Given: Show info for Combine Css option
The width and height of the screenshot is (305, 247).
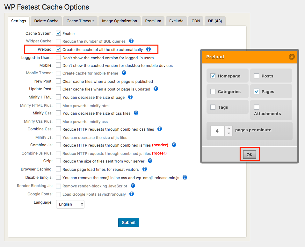Looking at the screenshot, I should (x=160, y=129).
